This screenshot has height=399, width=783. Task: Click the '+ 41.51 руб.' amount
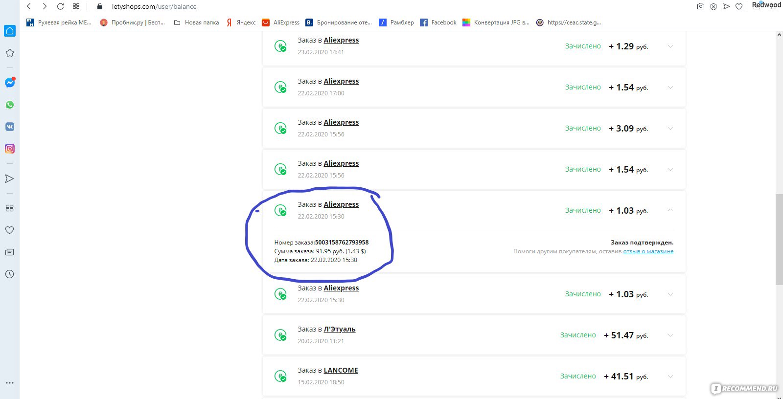626,377
